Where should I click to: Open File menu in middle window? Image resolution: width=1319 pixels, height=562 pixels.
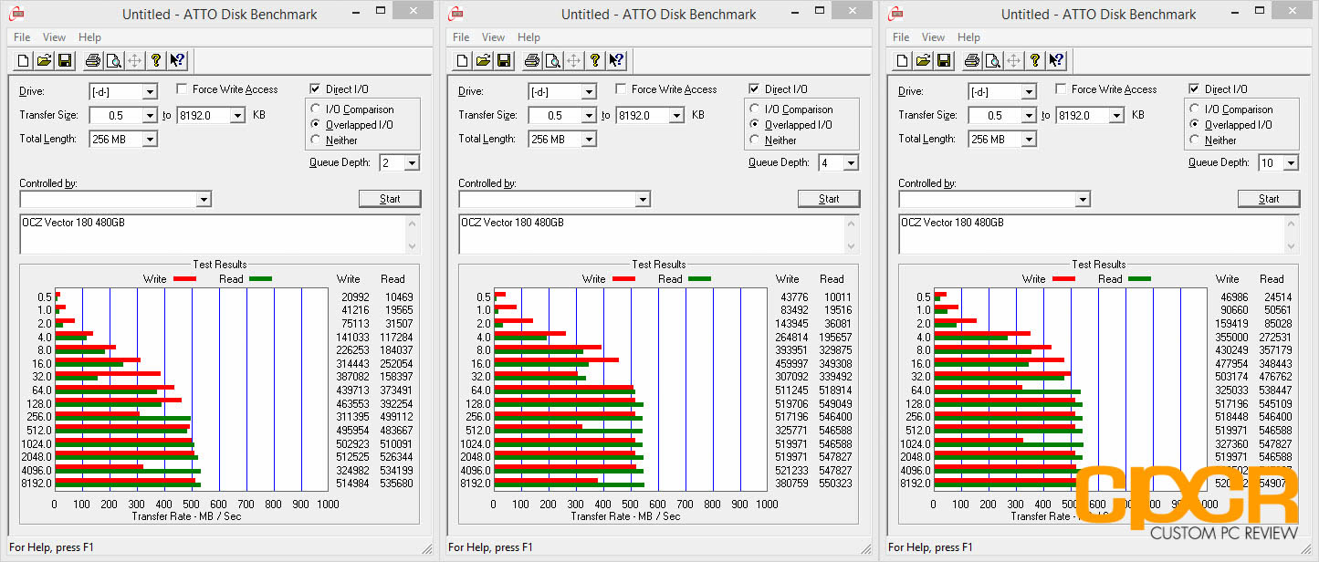point(461,37)
